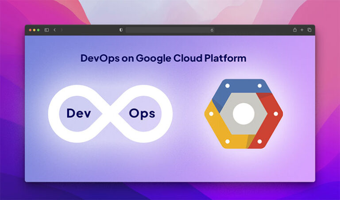Select the 'Dev' text inside infinity loop
Image resolution: width=340 pixels, height=200 pixels.
point(78,113)
